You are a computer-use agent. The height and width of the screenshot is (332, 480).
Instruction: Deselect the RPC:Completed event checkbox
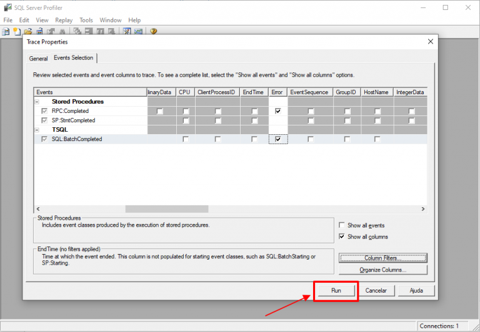click(44, 111)
